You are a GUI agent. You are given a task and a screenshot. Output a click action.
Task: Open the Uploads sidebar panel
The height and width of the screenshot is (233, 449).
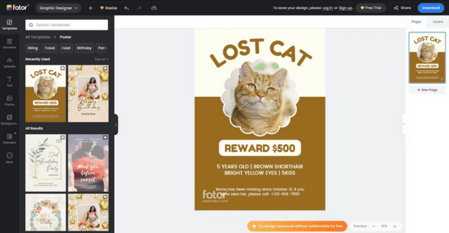click(x=10, y=63)
